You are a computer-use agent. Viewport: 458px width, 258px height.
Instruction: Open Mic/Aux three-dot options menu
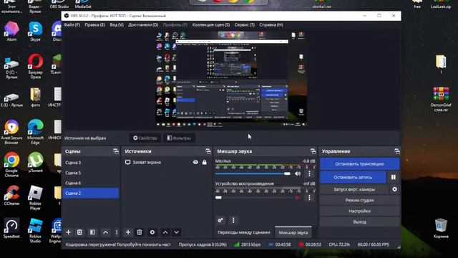pyautogui.click(x=309, y=173)
